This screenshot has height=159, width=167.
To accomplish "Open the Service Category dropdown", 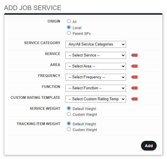I will pyautogui.click(x=96, y=44).
